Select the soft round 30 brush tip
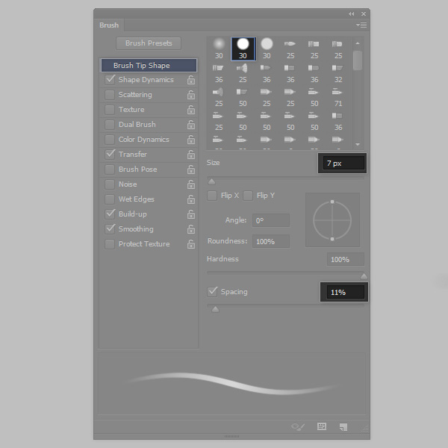Image resolution: width=448 pixels, height=448 pixels. [219, 49]
